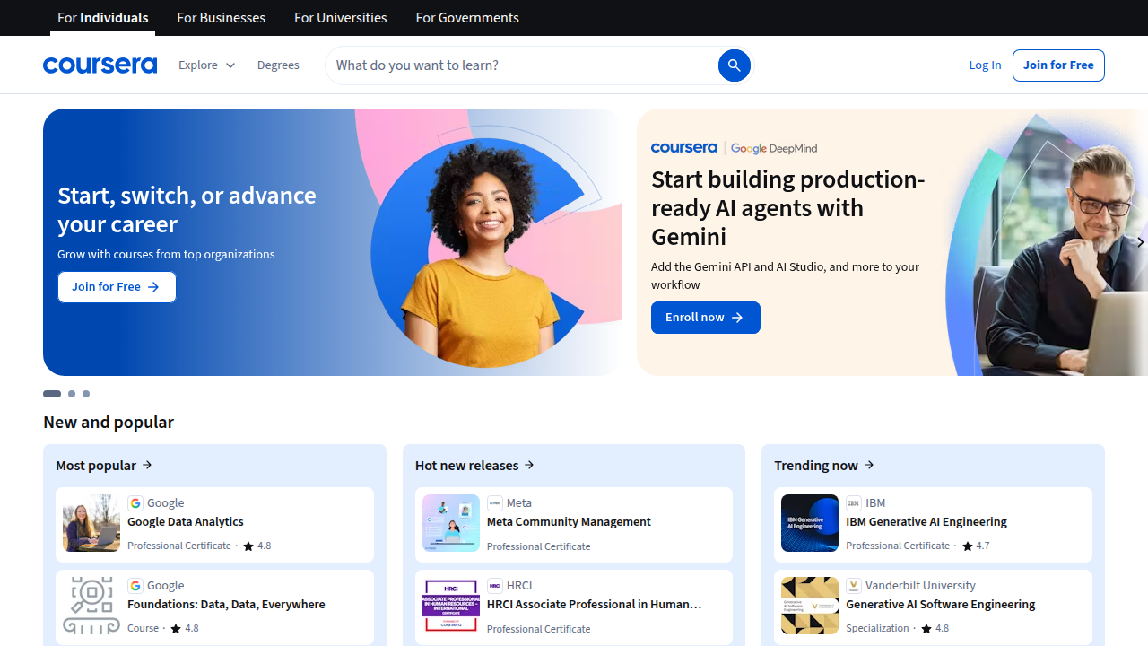Open the Meta Community Management thumbnail
This screenshot has width=1148, height=646.
(451, 523)
